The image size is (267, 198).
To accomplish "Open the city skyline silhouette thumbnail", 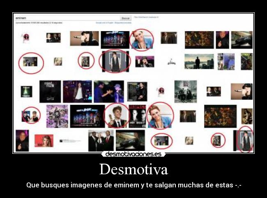I will [x=199, y=61].
